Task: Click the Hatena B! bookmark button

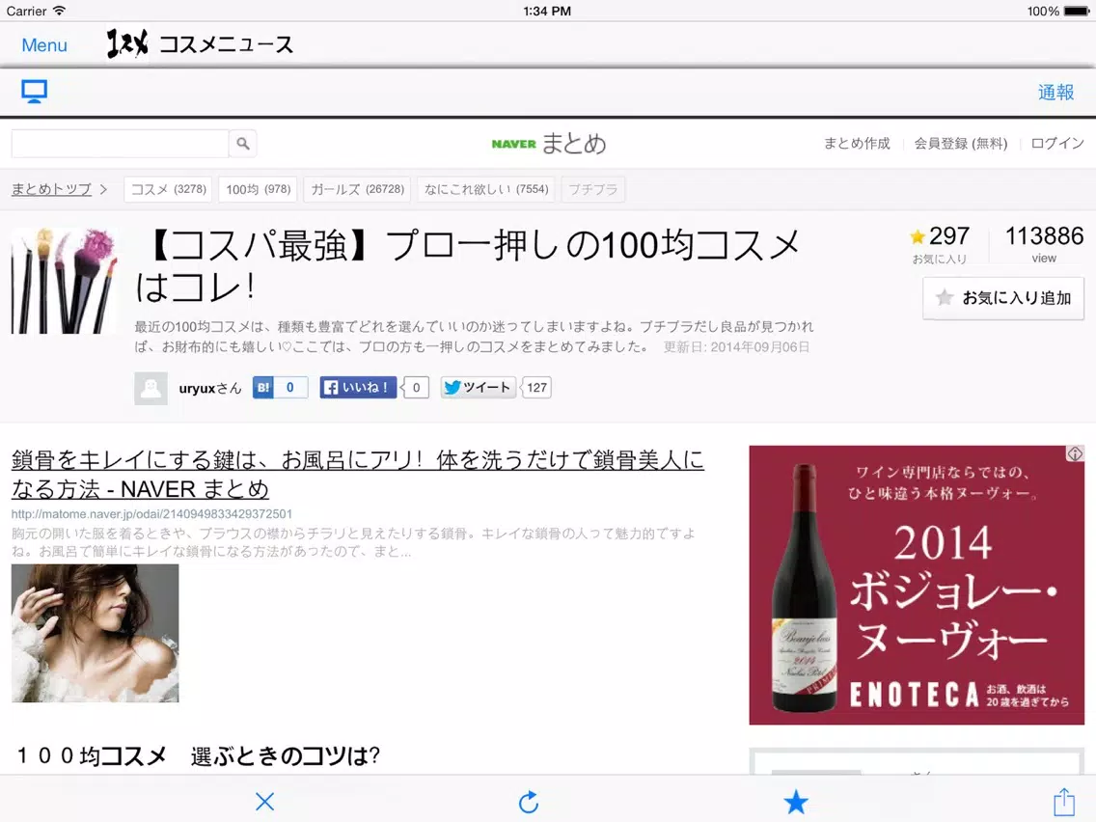Action: pos(262,387)
